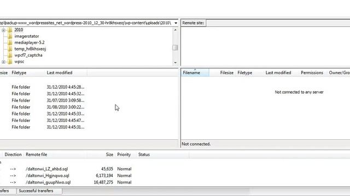The height and width of the screenshot is (196, 350).
Task: Click the 2010 folder name in tree
Action: [19, 30]
